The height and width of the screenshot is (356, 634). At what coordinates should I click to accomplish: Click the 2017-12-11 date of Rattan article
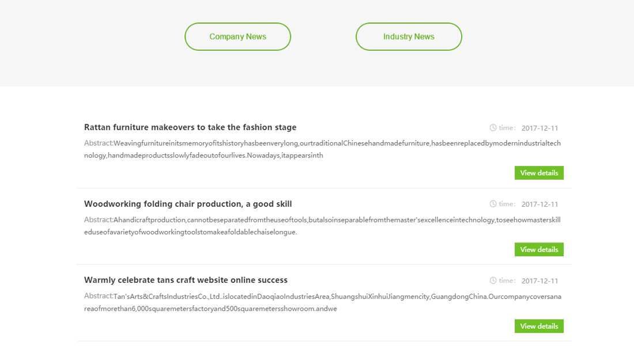tap(540, 128)
